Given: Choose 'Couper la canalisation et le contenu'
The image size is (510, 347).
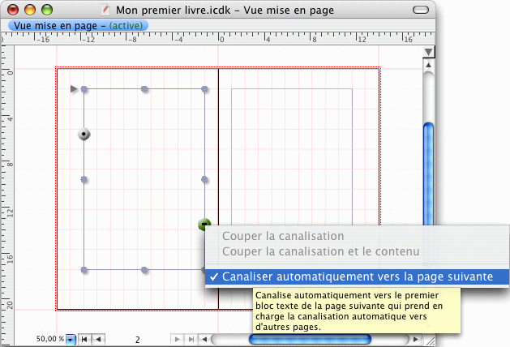Looking at the screenshot, I should (x=321, y=251).
